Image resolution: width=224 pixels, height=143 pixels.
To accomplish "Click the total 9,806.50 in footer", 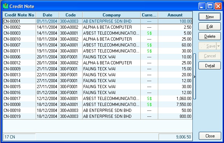I will (183, 137).
